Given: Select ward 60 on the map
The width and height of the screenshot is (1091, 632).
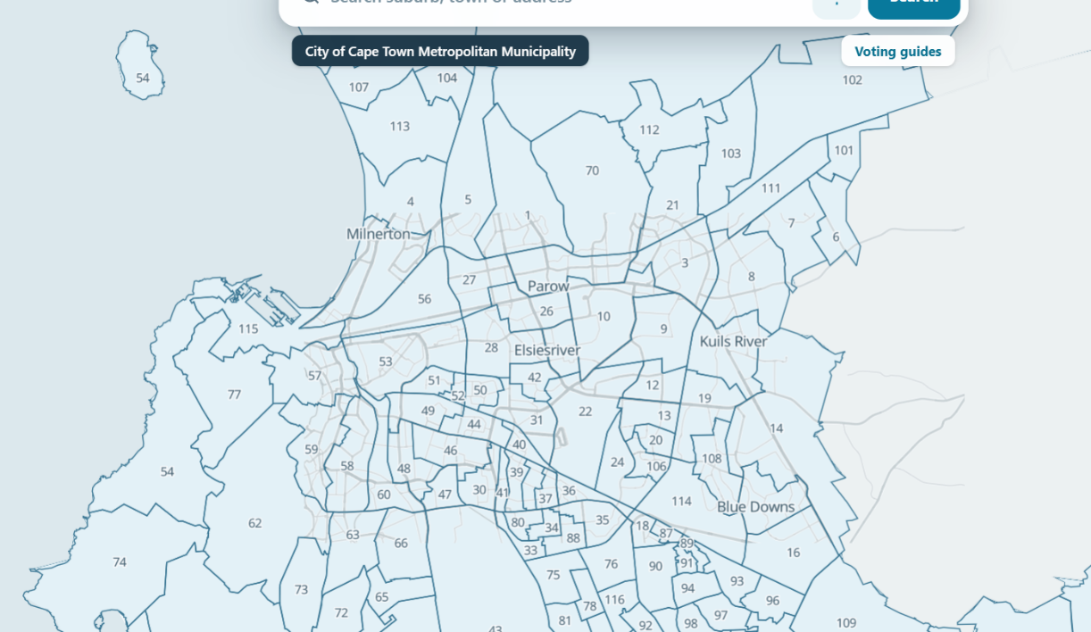Looking at the screenshot, I should [384, 495].
